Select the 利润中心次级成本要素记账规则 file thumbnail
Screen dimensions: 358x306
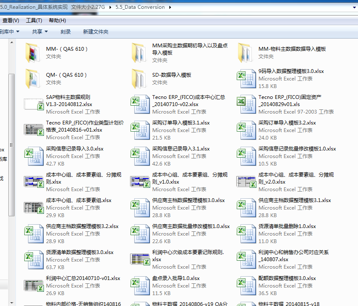click(x=140, y=259)
